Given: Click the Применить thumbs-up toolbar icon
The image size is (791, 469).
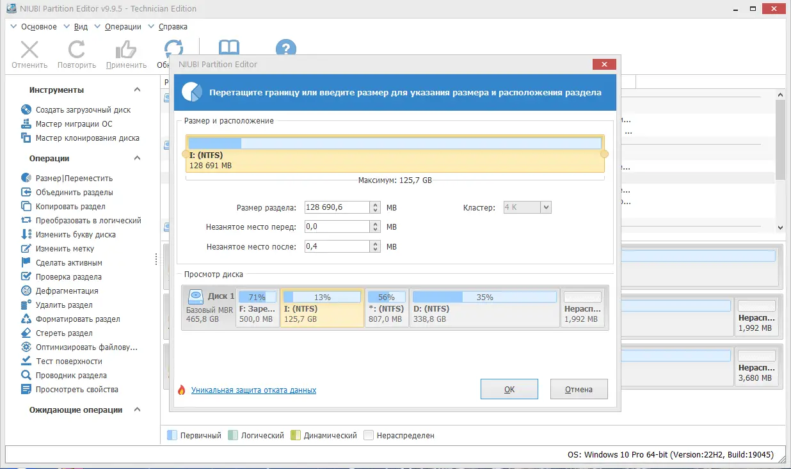Looking at the screenshot, I should click(126, 49).
